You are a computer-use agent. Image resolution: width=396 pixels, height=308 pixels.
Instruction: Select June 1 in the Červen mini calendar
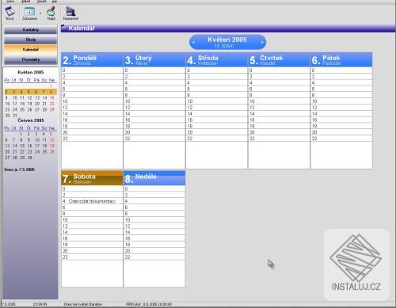point(21,134)
